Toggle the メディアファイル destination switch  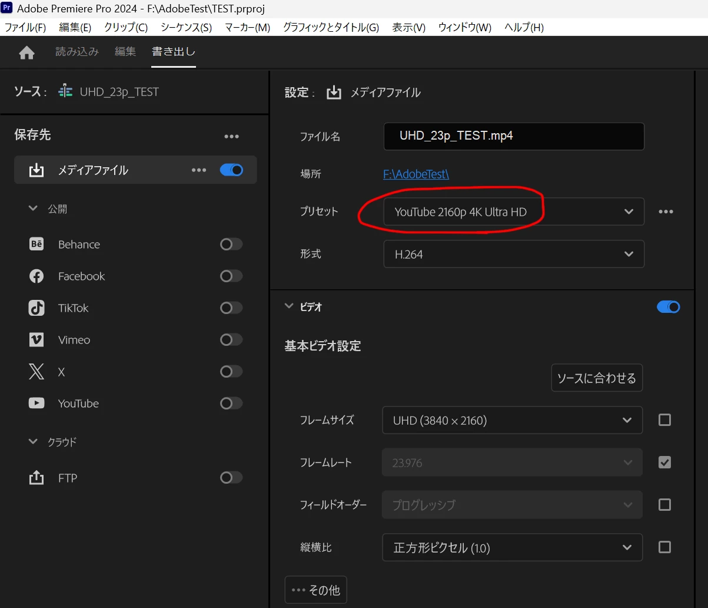[231, 170]
